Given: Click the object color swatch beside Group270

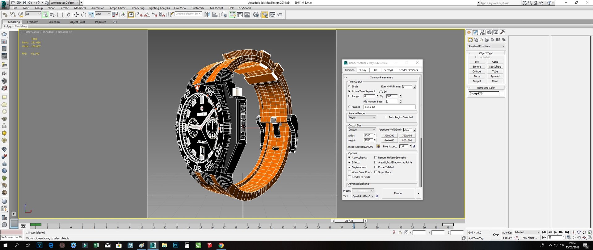Looking at the screenshot, I should (502, 94).
